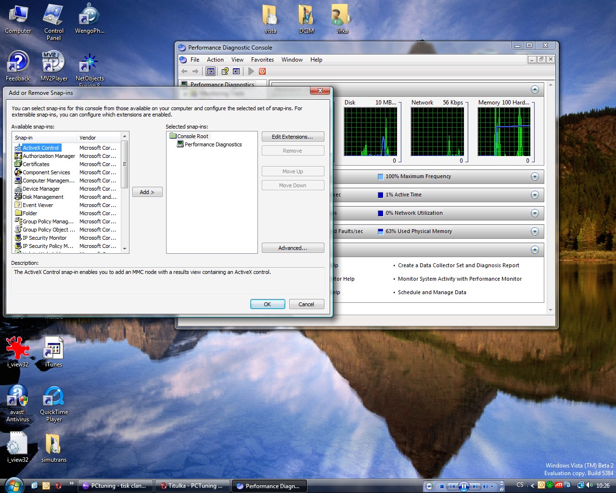Switch to PCtuning taskbar window button

115,486
